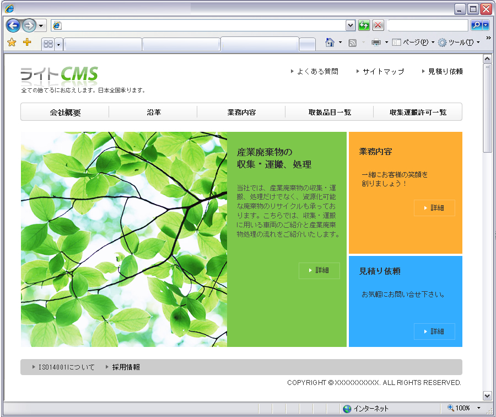Open the search provider options dropdown
Viewport: 496px width, 417px height.
(486, 25)
